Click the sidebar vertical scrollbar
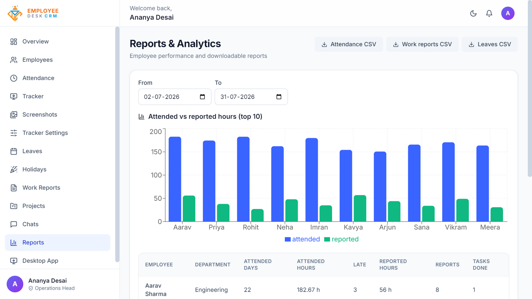 (x=117, y=144)
